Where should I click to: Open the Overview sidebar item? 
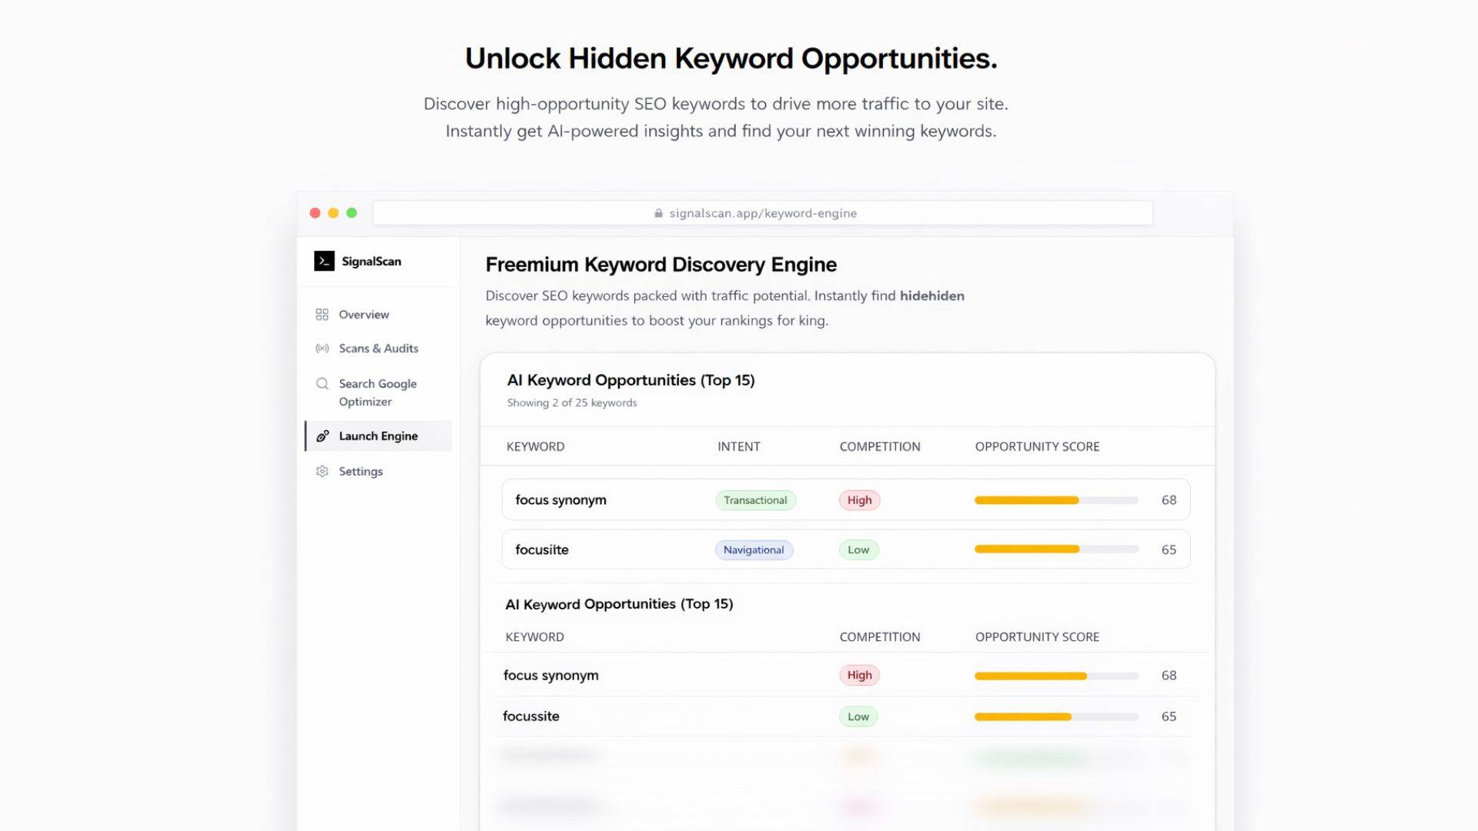click(x=363, y=315)
